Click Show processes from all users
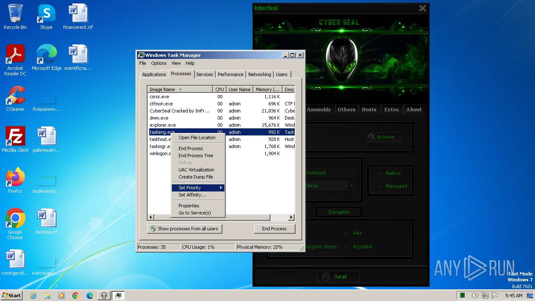The image size is (535, 301). 184,229
